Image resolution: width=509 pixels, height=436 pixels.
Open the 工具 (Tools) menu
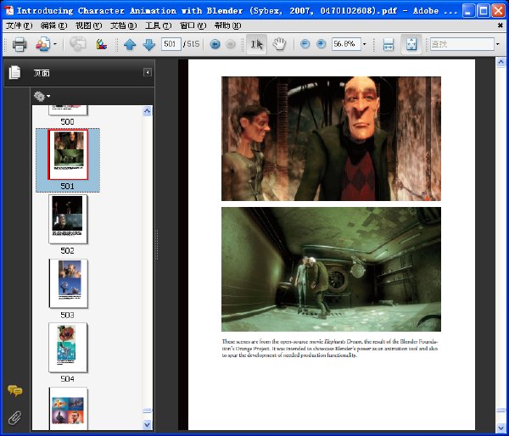coord(158,25)
